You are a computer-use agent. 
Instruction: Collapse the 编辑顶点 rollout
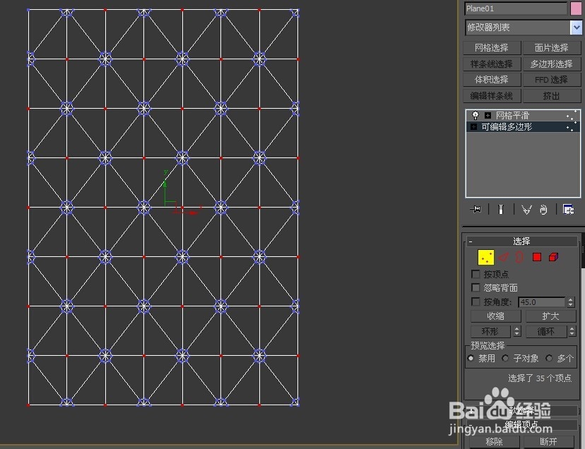tap(521, 424)
